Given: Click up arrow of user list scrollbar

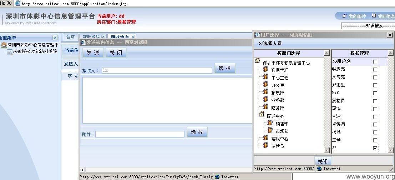Looking at the screenshot, I should [x=391, y=53].
